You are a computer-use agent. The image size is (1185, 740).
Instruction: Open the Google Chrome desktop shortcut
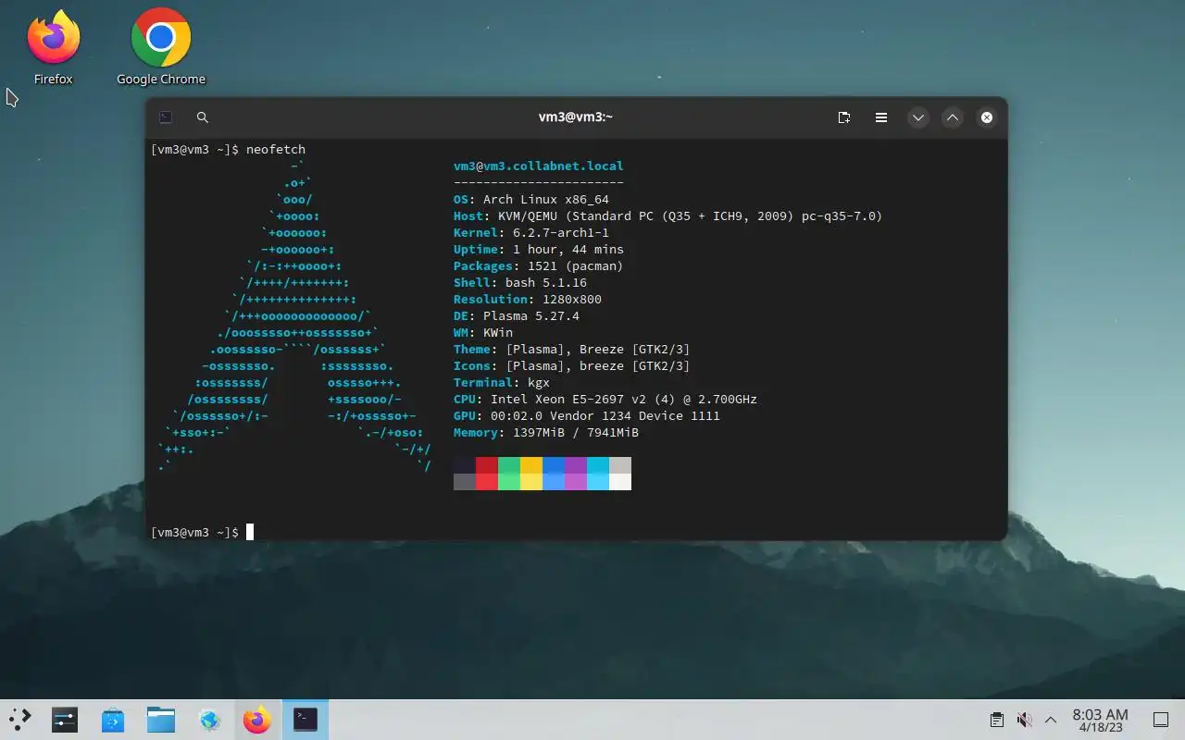tap(161, 48)
